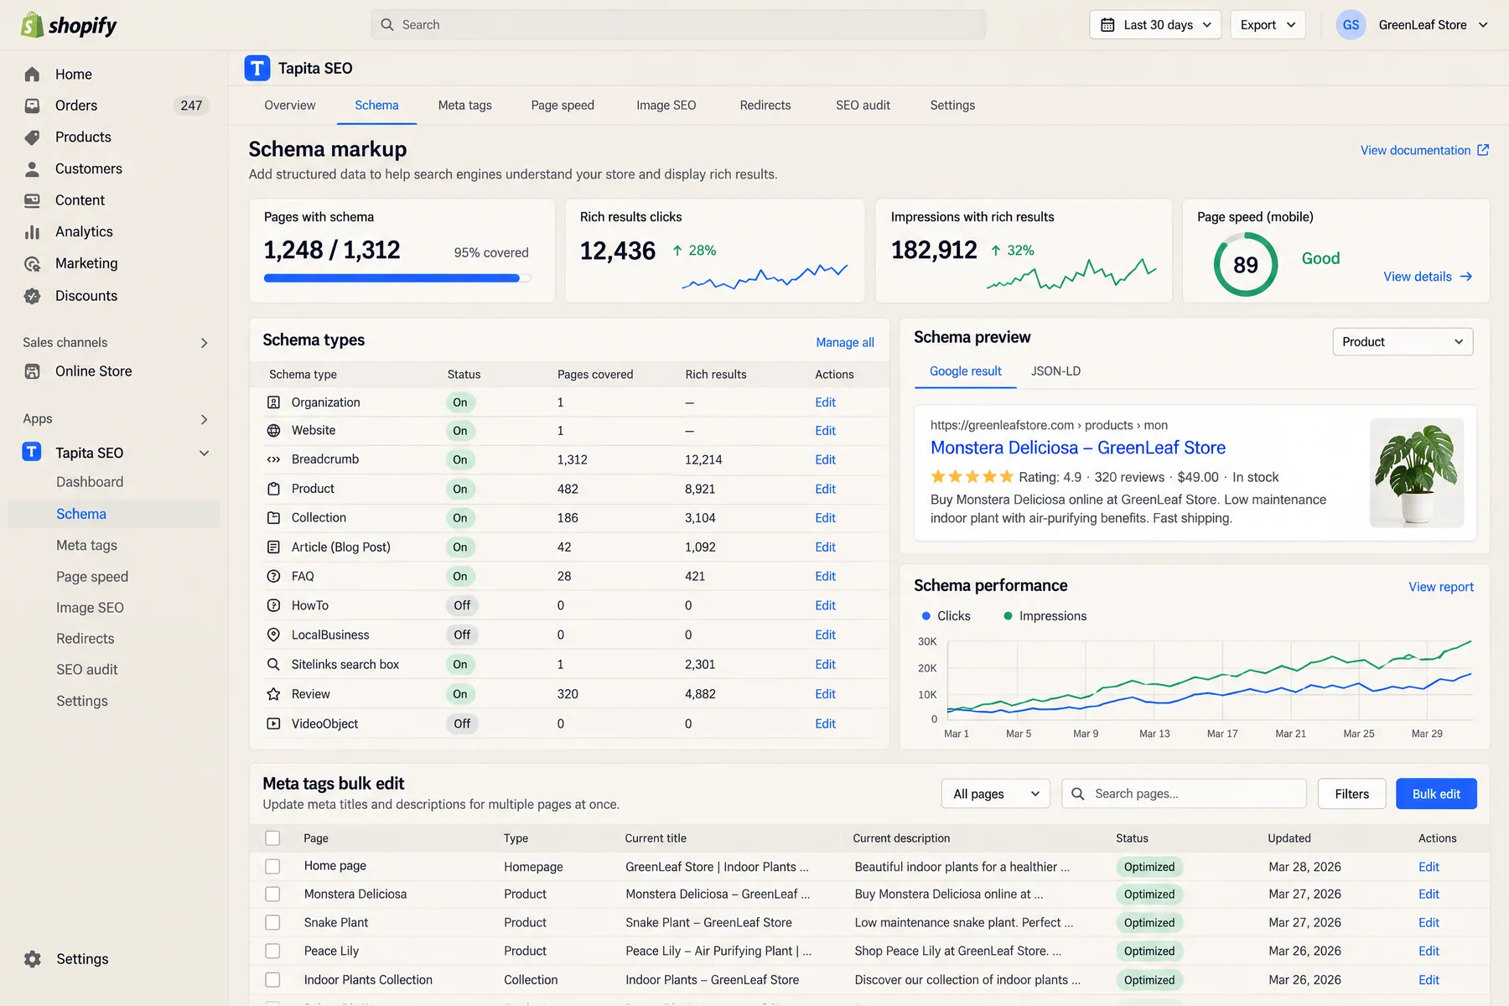This screenshot has height=1006, width=1509.
Task: Click the Manage all link
Action: tap(845, 342)
